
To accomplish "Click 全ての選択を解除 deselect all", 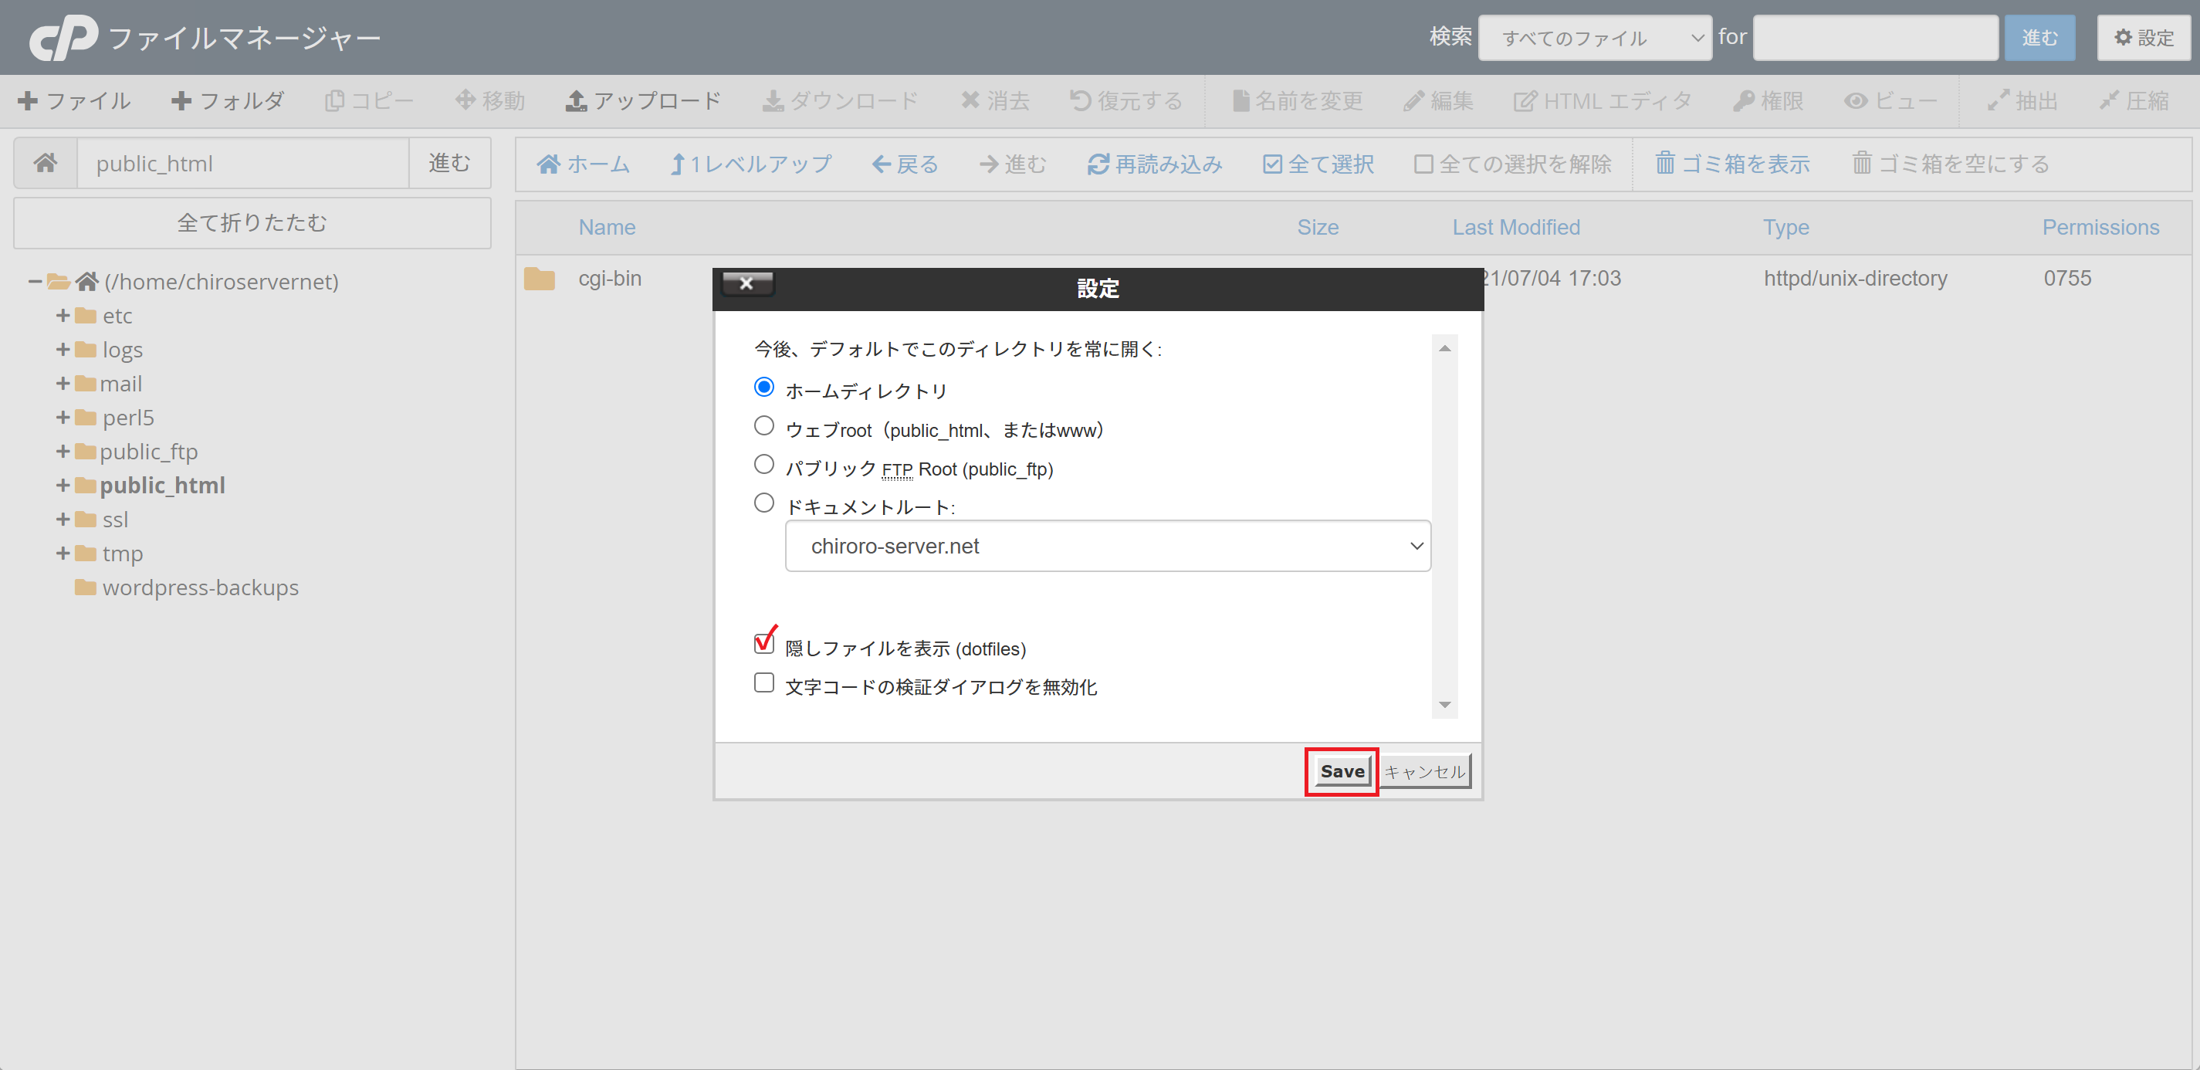I will [1512, 164].
